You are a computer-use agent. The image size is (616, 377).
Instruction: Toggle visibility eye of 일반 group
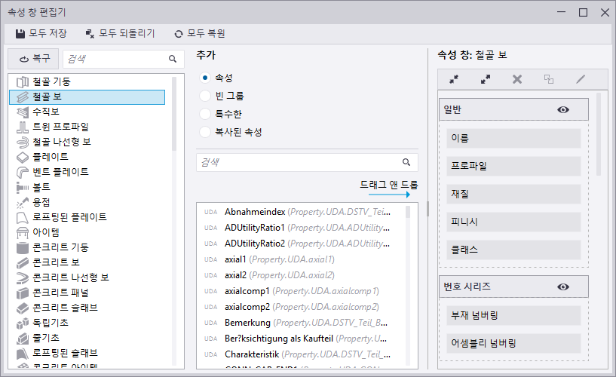tap(563, 109)
